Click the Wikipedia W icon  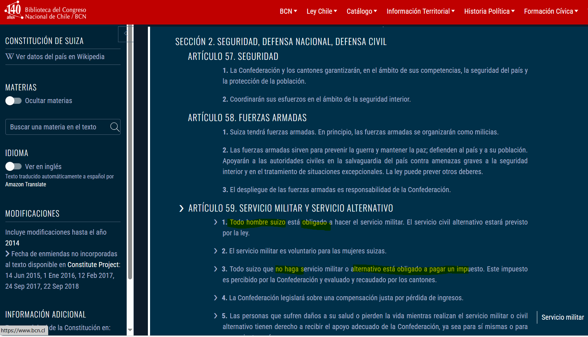click(10, 57)
